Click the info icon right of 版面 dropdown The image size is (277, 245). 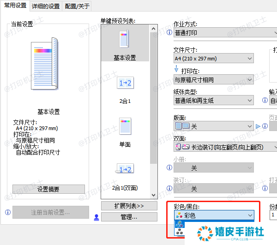(x=265, y=126)
